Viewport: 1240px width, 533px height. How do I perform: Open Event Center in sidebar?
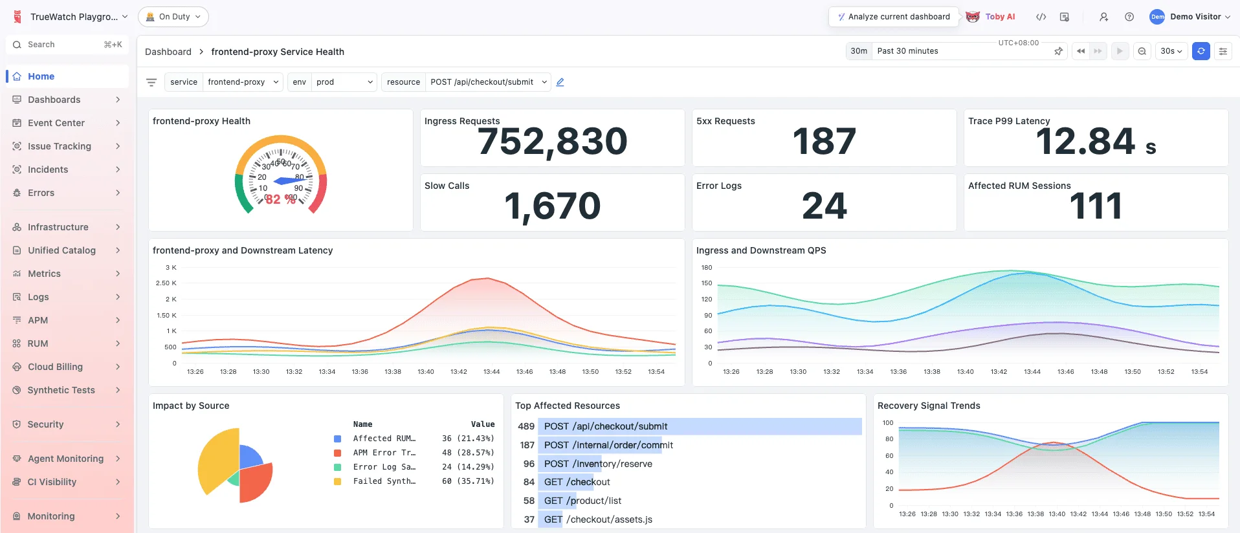tap(67, 123)
